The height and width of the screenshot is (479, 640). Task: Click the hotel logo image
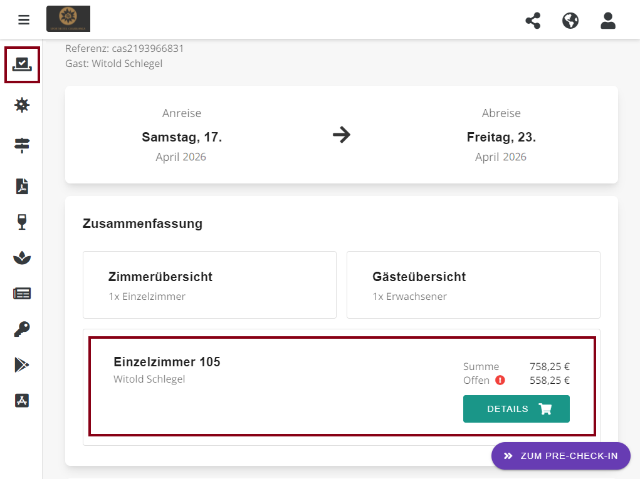(x=68, y=19)
